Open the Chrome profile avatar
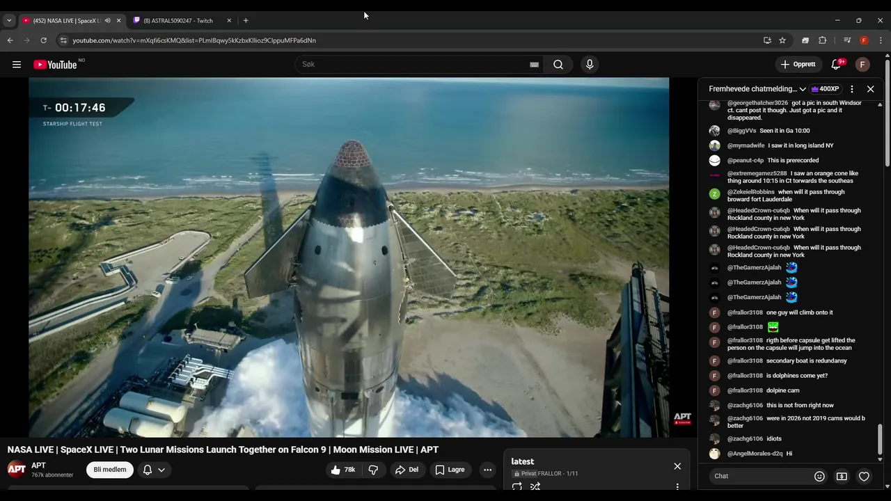 [864, 40]
